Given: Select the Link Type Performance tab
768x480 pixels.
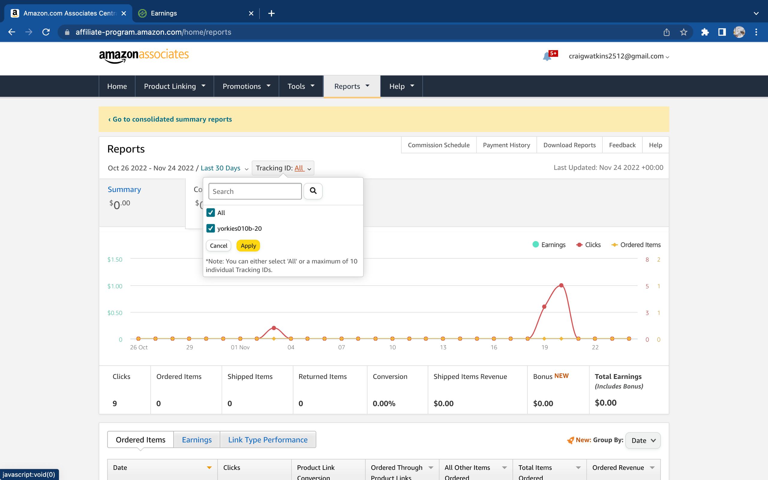Looking at the screenshot, I should [268, 440].
